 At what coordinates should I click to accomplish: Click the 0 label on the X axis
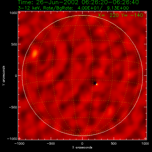(x=82, y=143)
